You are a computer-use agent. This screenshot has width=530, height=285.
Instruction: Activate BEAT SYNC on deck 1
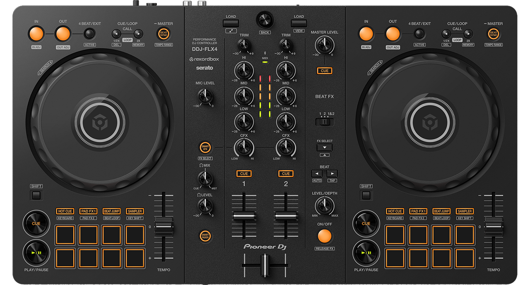pyautogui.click(x=164, y=34)
